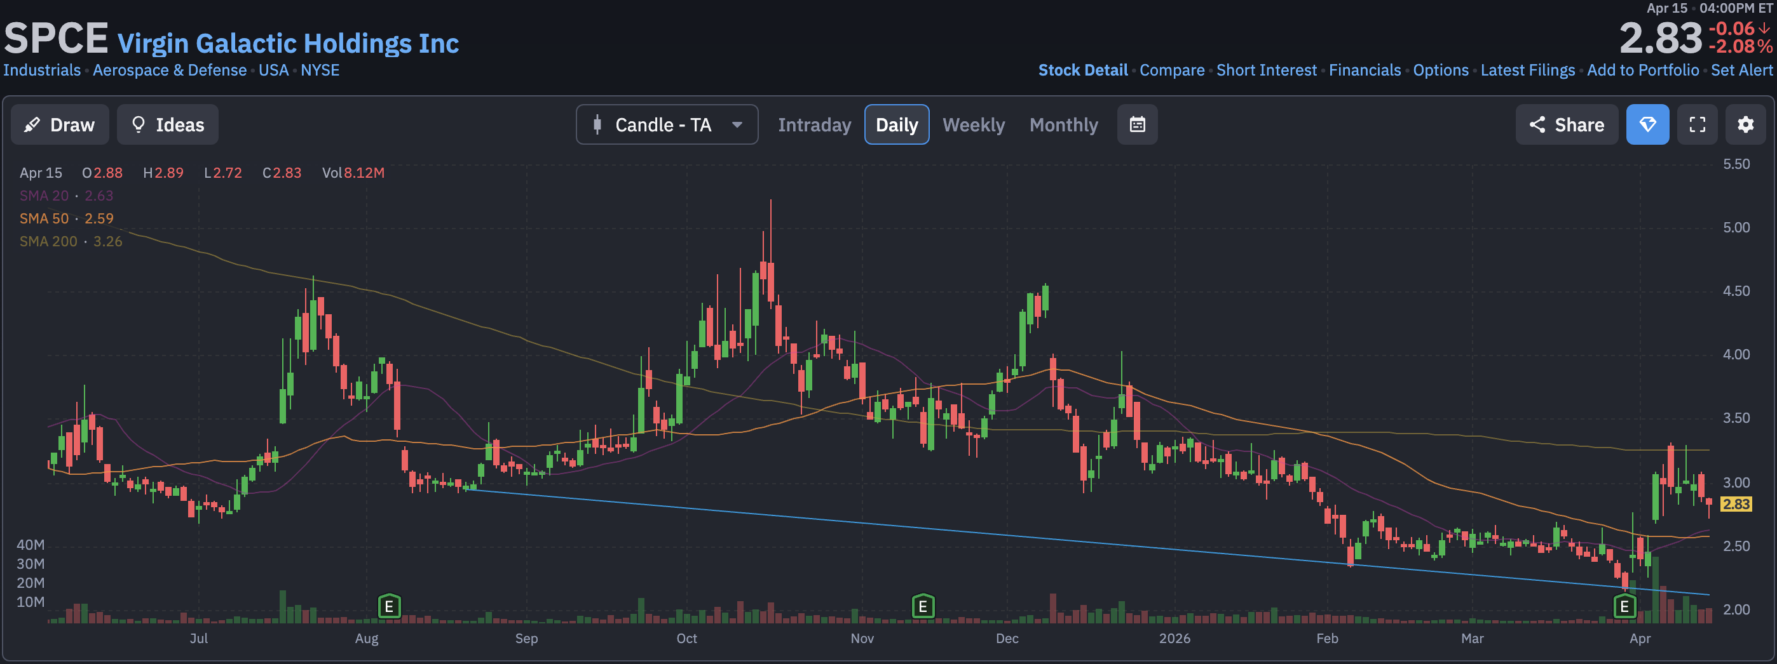Switch to the Monthly timeframe
Viewport: 1777px width, 664px height.
pos(1063,124)
